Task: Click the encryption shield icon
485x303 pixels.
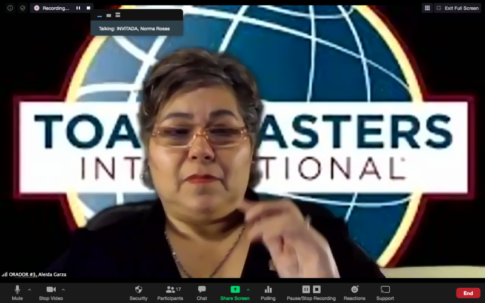Action: pos(22,8)
